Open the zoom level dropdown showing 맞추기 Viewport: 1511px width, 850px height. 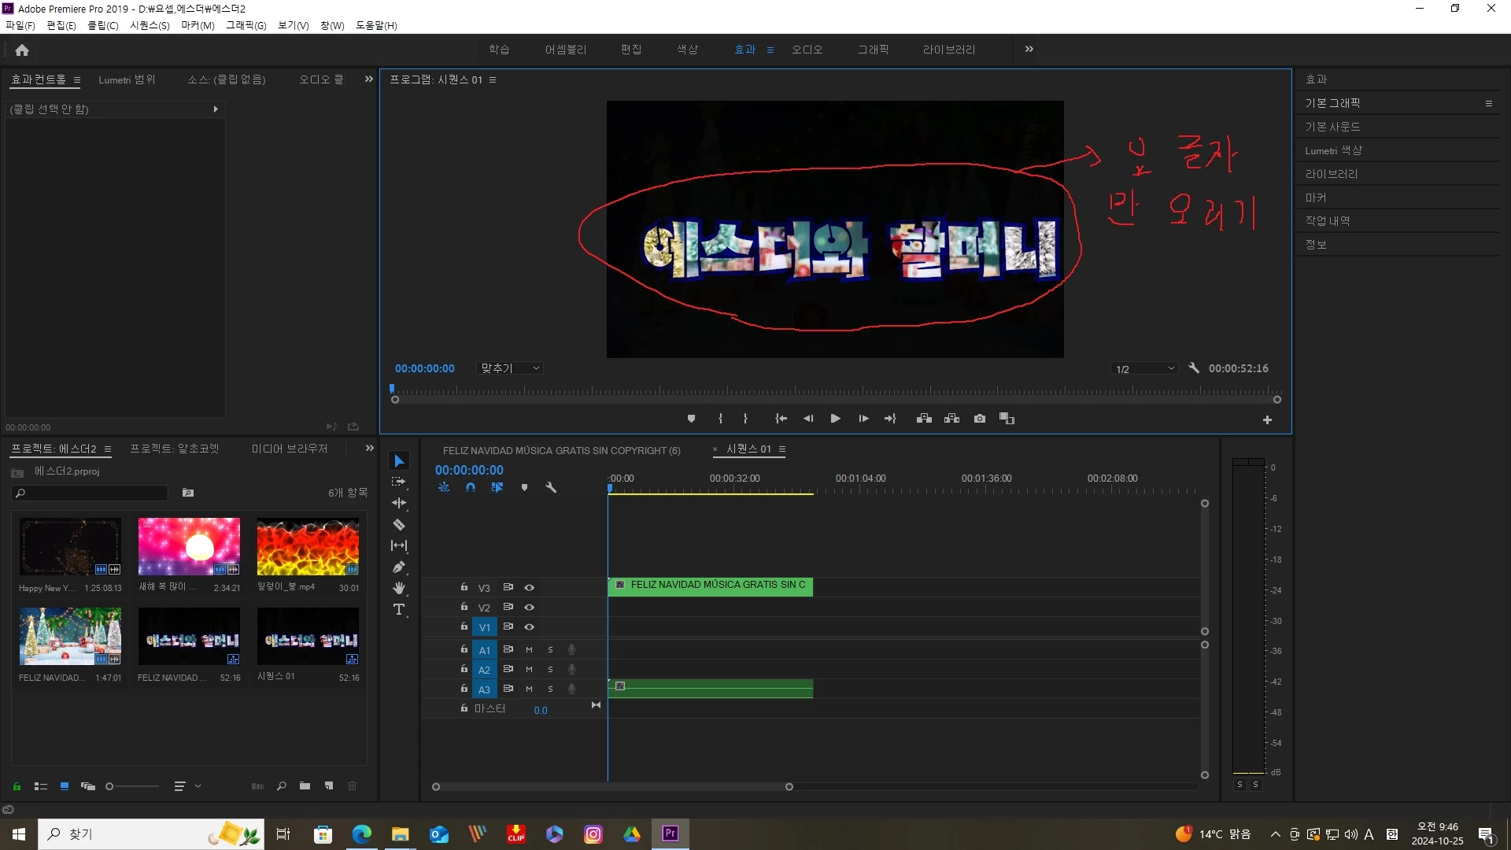pos(510,368)
